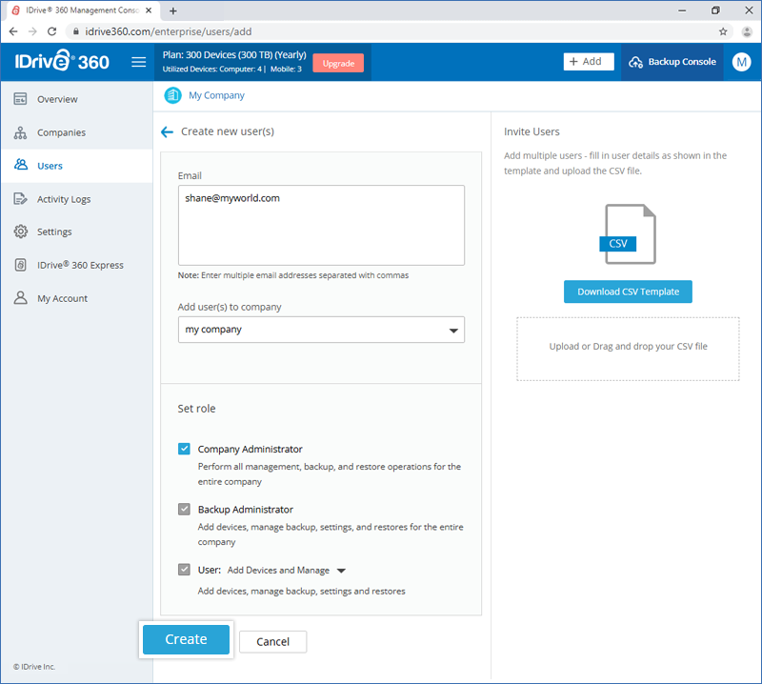Open My Account menu item
Screen dimensions: 762x684
pos(76,298)
